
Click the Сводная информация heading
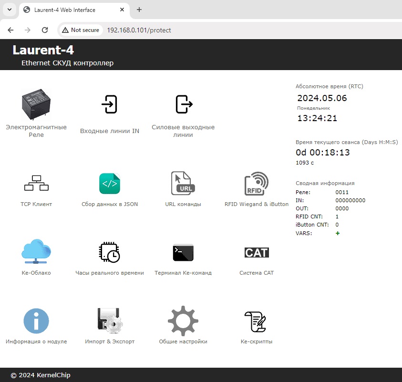pyautogui.click(x=325, y=183)
